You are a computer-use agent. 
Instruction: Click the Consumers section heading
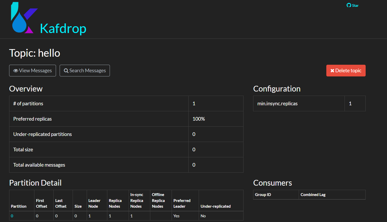coord(272,183)
